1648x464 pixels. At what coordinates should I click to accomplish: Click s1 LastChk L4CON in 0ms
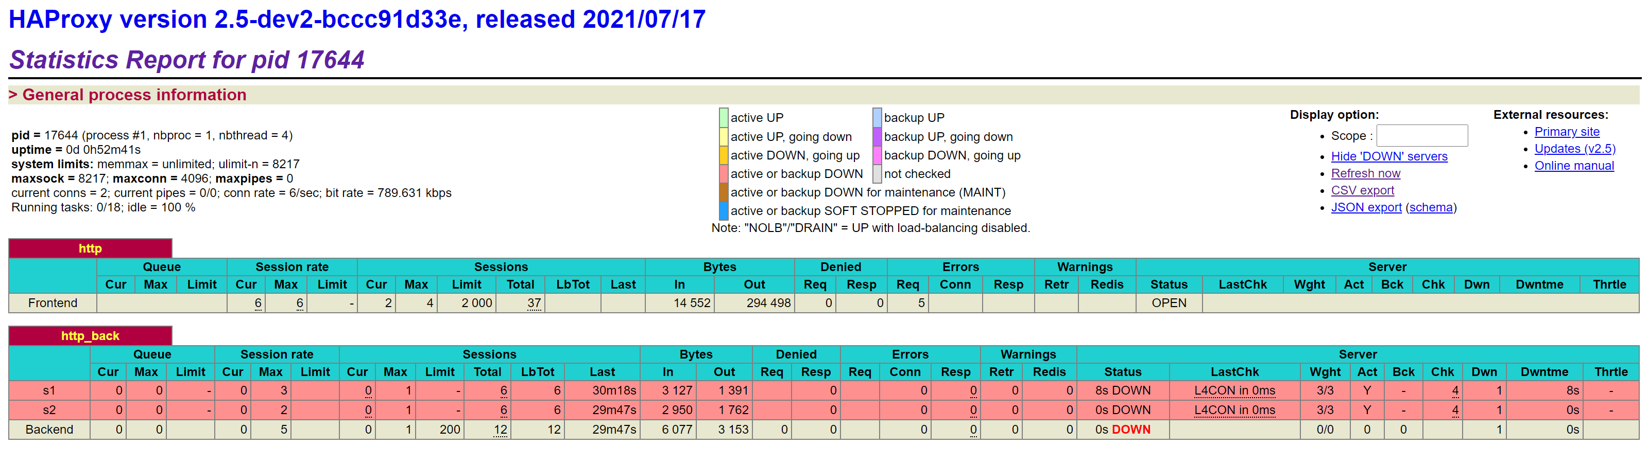(x=1235, y=390)
